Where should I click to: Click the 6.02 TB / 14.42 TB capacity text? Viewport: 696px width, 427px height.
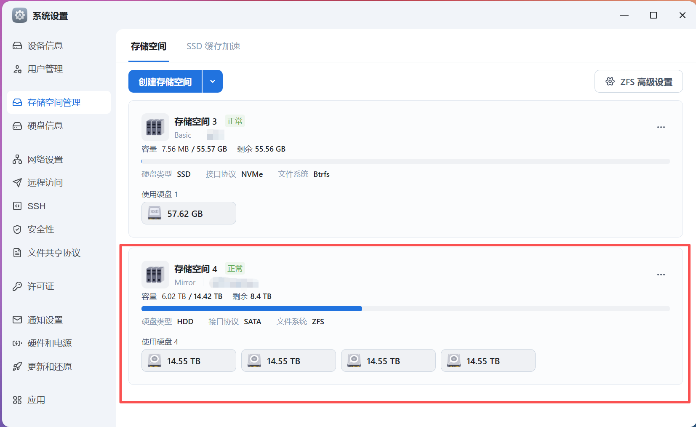192,296
